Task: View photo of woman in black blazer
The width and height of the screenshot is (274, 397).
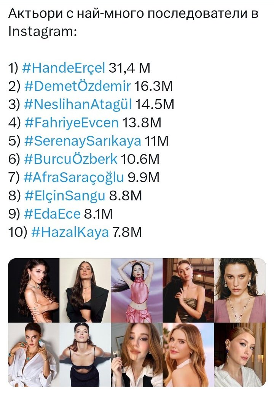Action: [85, 290]
